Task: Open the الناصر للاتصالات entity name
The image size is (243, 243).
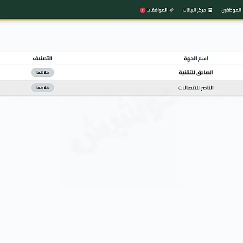Action: coord(196,87)
